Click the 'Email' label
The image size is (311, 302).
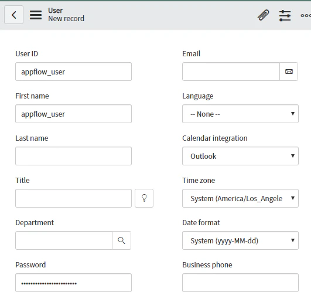click(x=191, y=54)
